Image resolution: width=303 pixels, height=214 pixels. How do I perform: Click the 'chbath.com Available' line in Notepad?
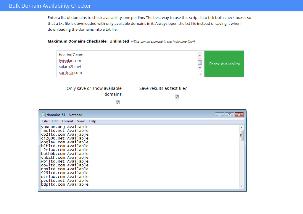click(65, 158)
